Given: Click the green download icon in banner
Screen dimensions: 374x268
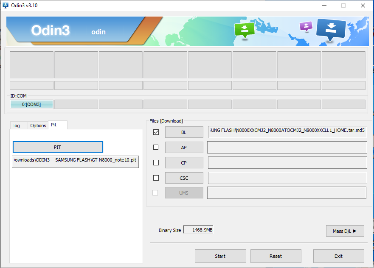Looking at the screenshot, I should click(245, 30).
